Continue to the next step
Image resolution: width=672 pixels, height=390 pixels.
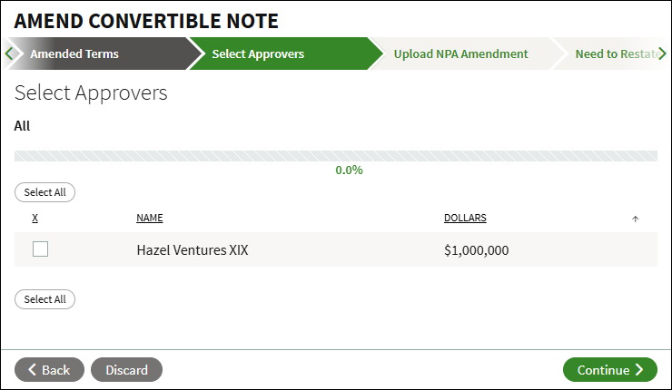coord(609,369)
